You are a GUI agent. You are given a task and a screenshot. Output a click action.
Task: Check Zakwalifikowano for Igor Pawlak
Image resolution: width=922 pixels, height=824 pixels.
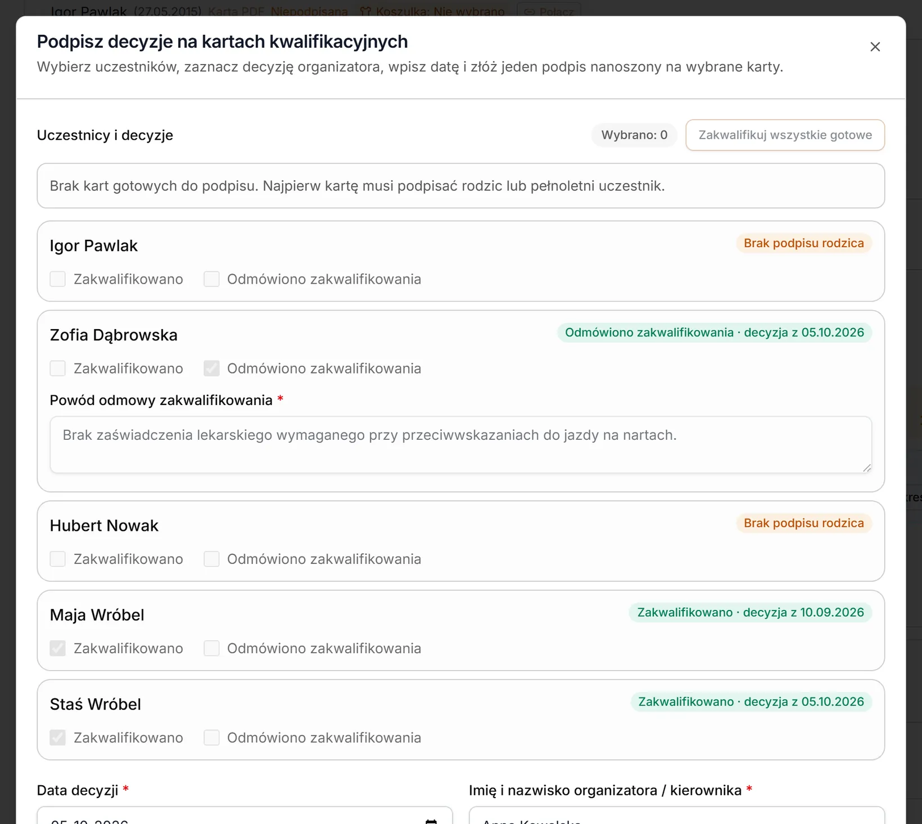pos(57,279)
